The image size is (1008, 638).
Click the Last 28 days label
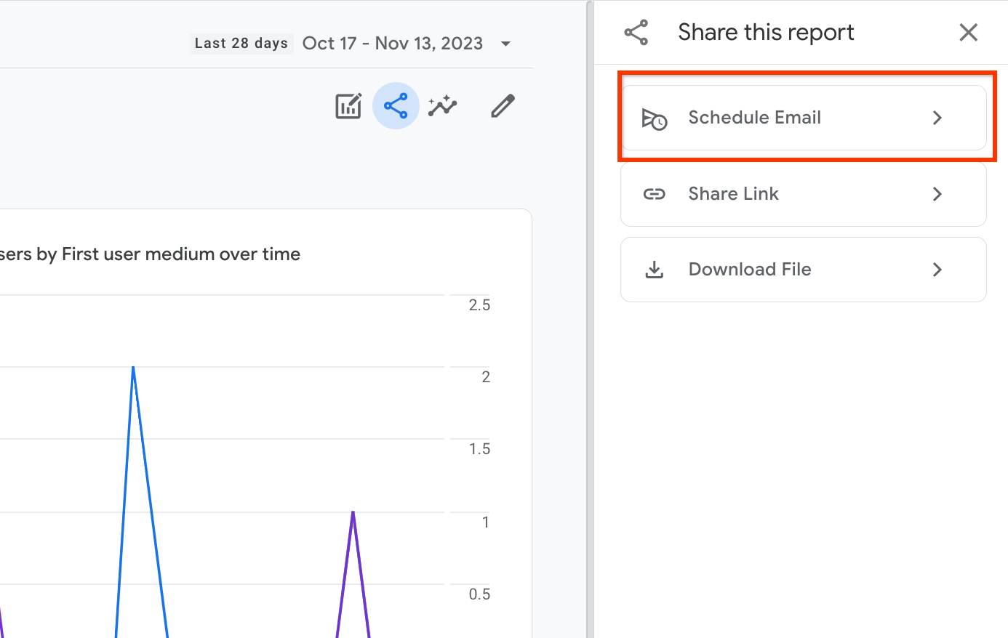coord(241,44)
